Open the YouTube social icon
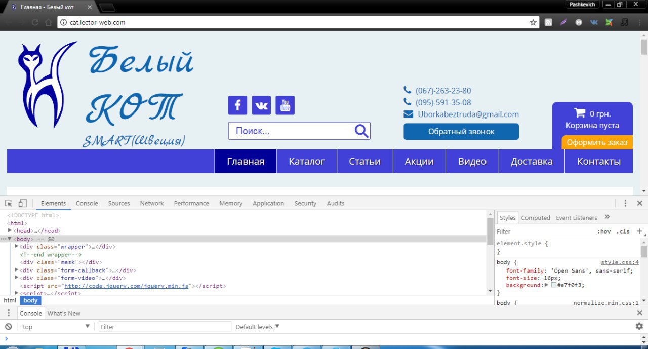This screenshot has height=349, width=648. pos(285,105)
